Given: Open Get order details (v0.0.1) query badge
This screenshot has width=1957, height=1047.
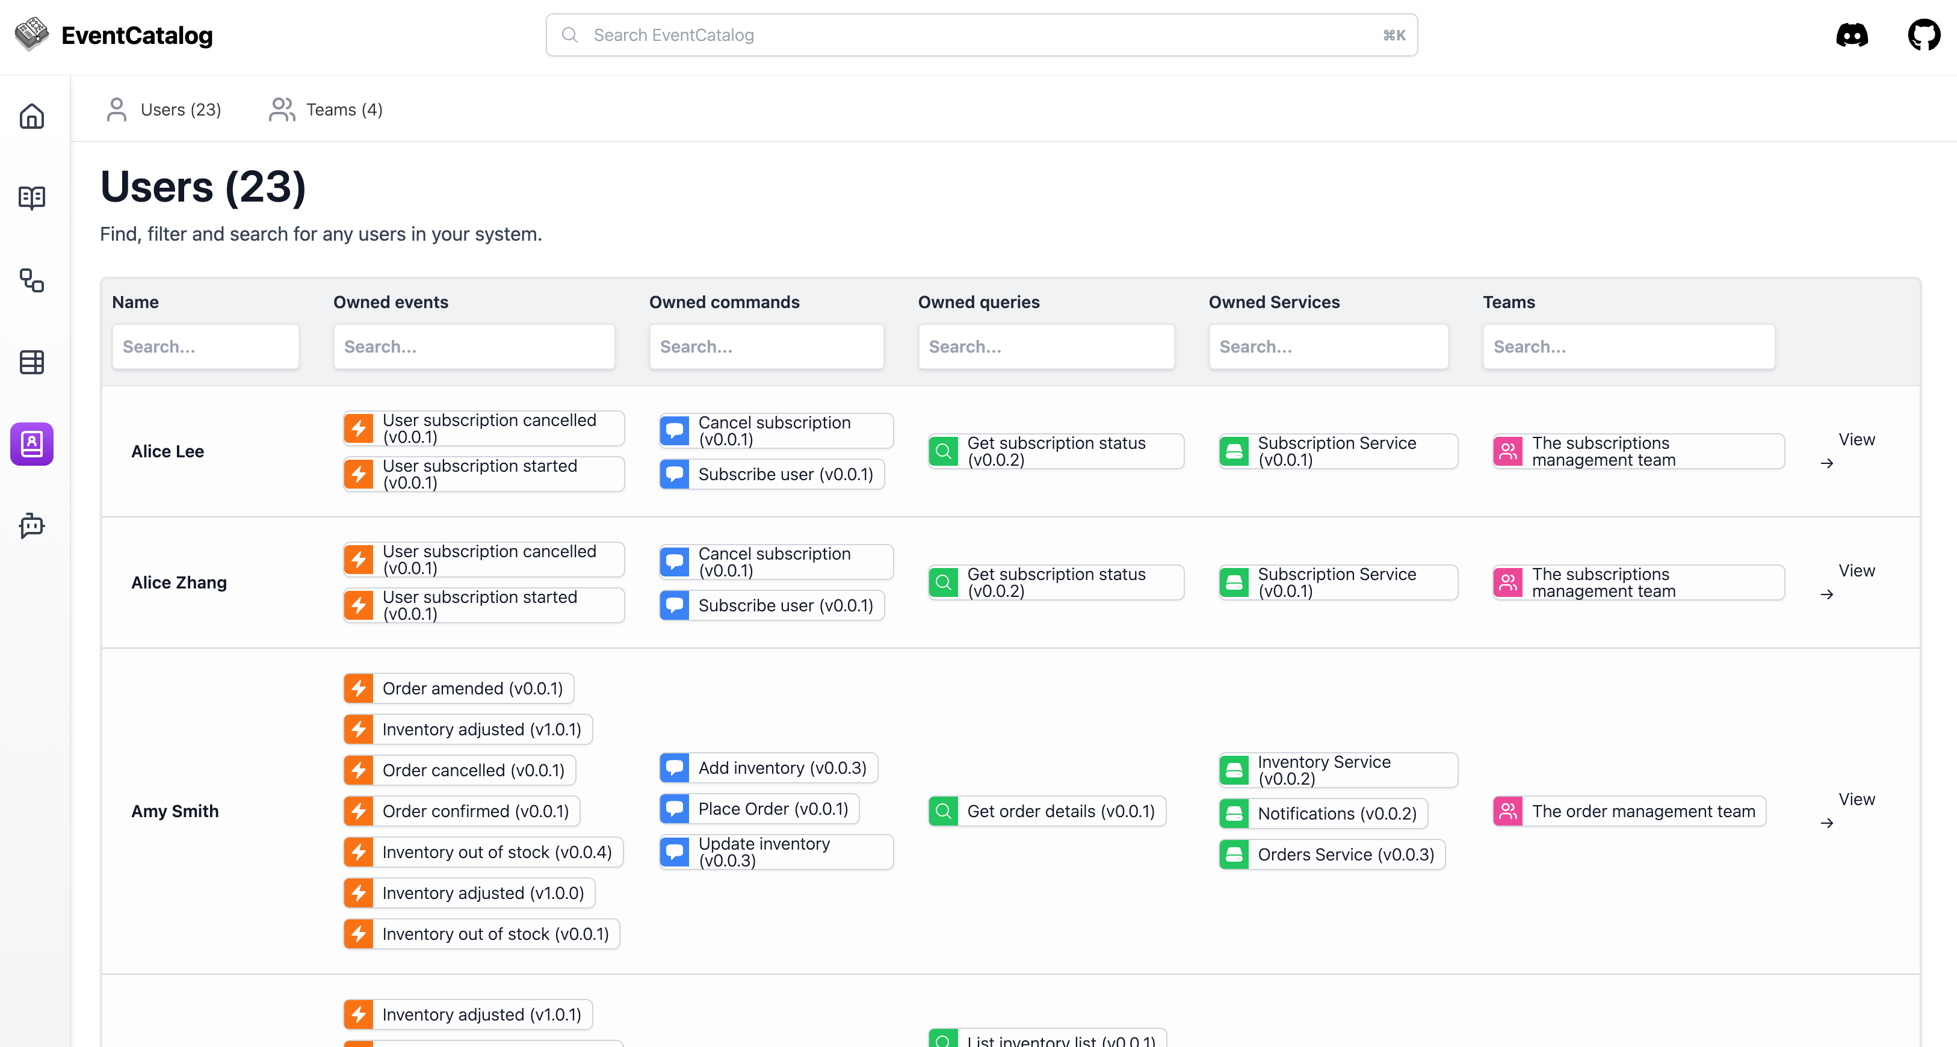Looking at the screenshot, I should [1047, 812].
